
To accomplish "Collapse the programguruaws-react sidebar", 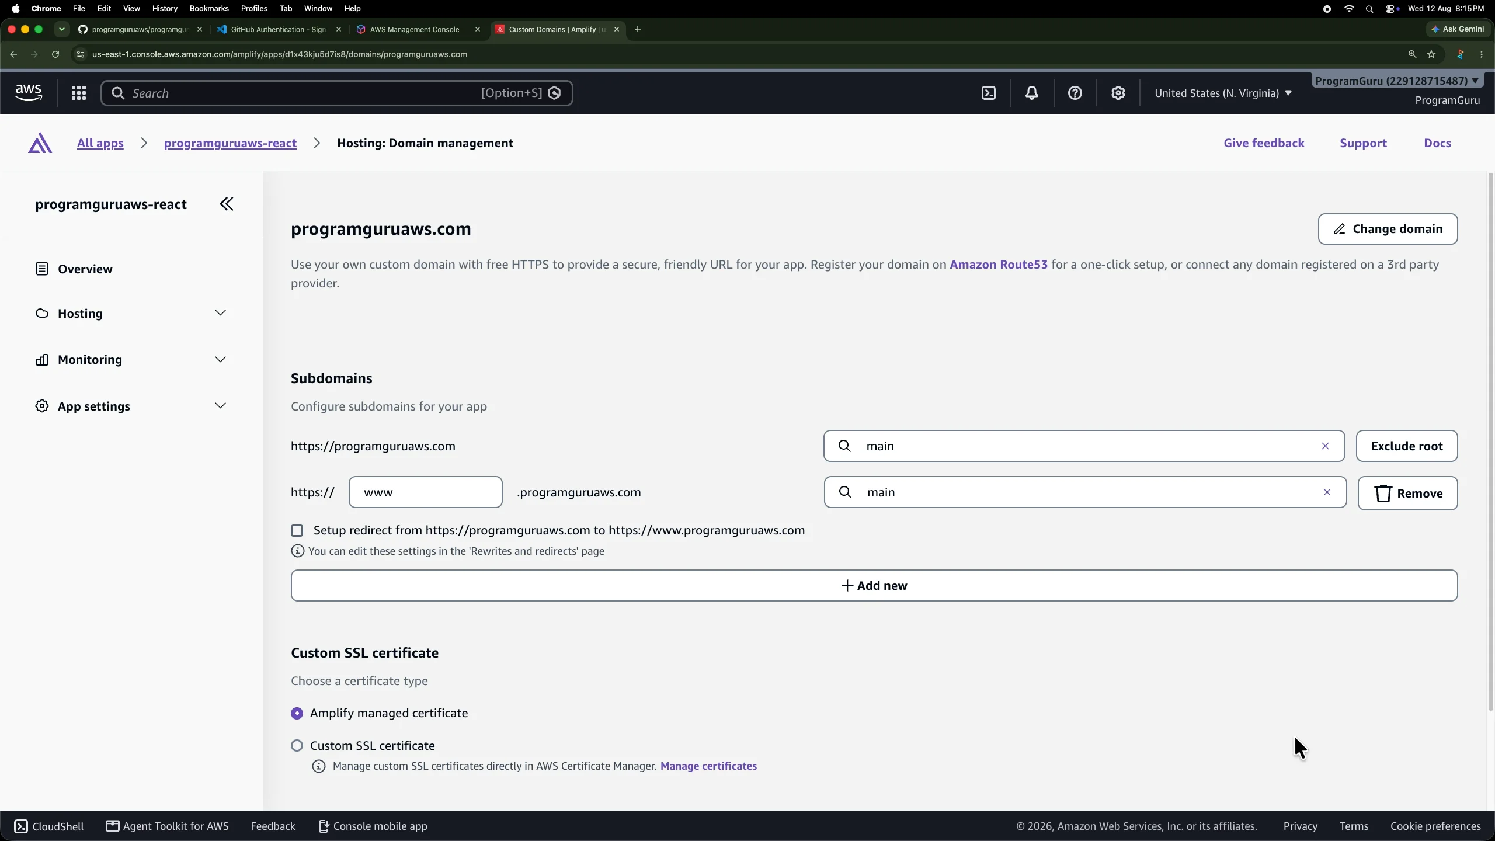I will click(227, 204).
